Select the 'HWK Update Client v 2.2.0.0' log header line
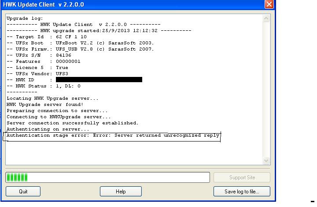Image resolution: width=317 pixels, height=207 pixels. 84,25
